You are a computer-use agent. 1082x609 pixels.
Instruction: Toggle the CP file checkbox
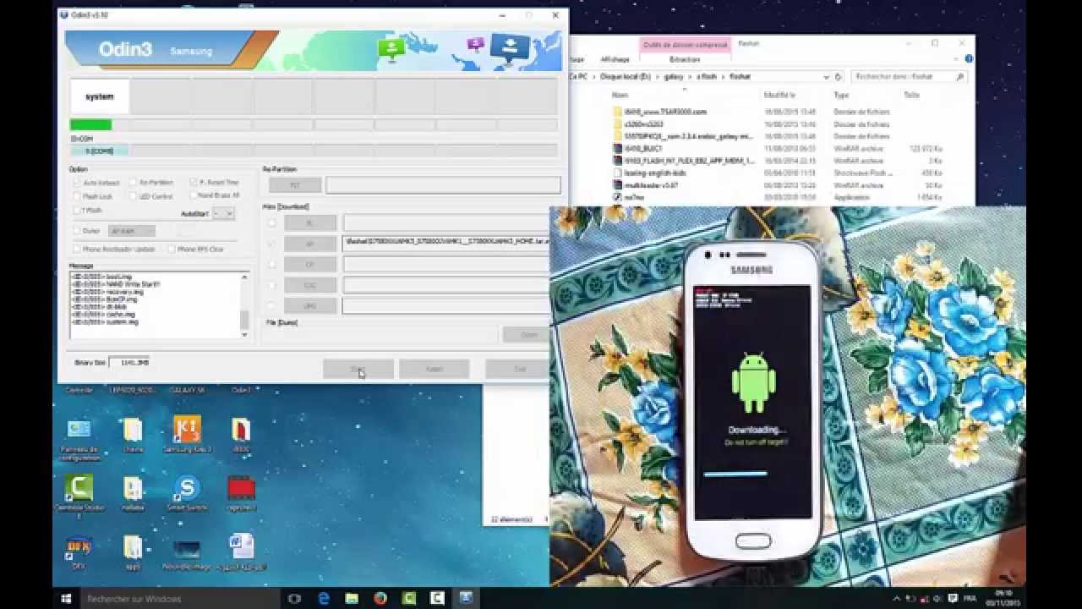click(x=271, y=265)
